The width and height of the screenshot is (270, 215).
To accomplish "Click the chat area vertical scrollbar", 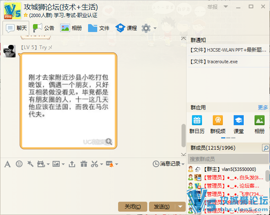I will click(183, 135).
